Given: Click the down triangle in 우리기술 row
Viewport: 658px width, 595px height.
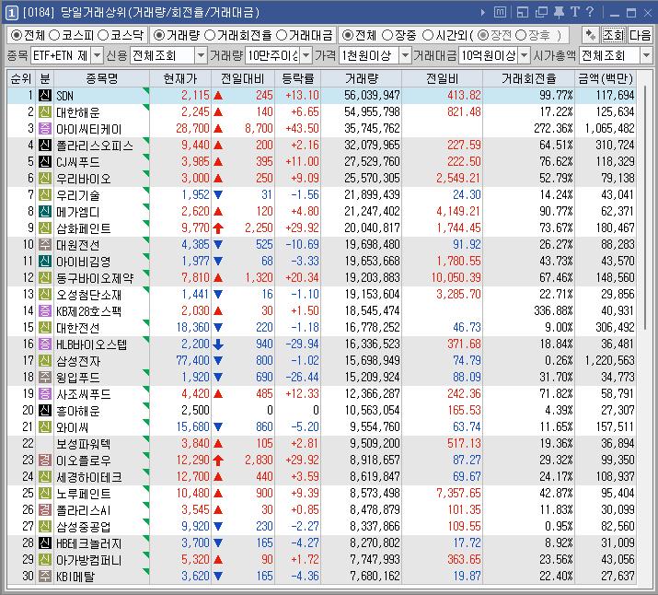Looking at the screenshot, I should pyautogui.click(x=218, y=194).
